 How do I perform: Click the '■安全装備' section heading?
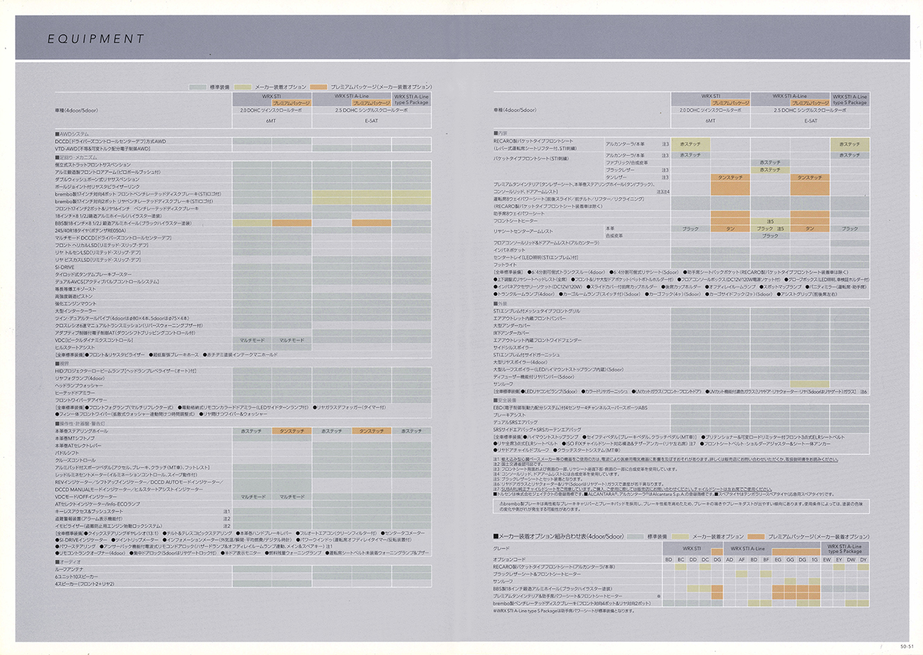[504, 401]
